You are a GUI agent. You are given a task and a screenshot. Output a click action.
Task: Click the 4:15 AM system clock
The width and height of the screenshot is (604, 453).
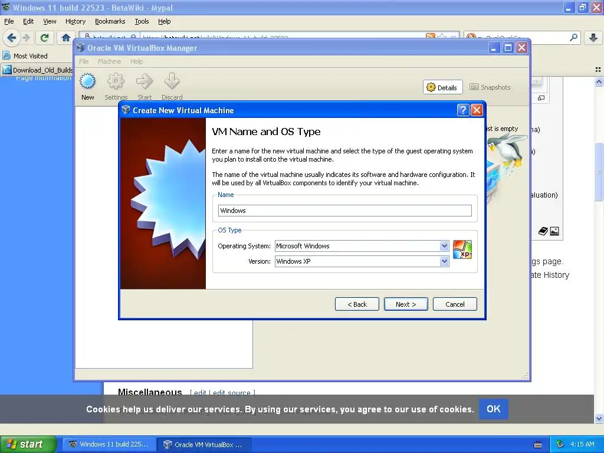(582, 444)
